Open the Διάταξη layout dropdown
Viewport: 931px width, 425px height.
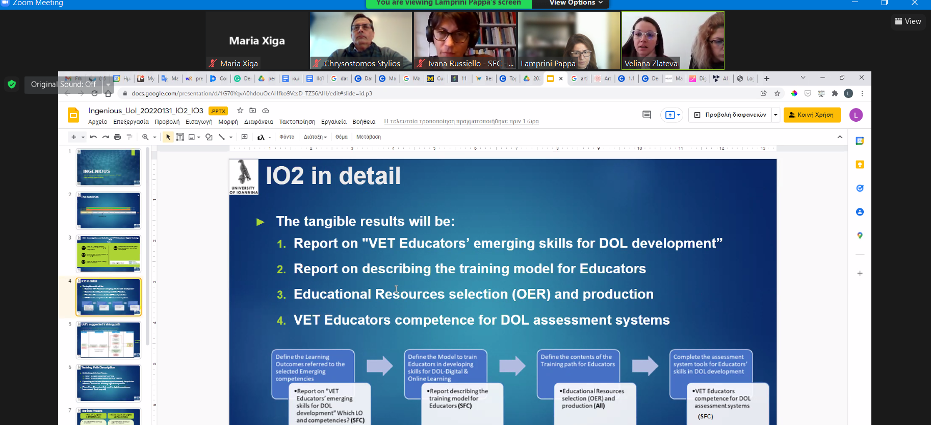pos(315,137)
